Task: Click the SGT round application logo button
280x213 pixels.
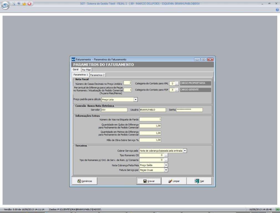Action: pos(5,5)
